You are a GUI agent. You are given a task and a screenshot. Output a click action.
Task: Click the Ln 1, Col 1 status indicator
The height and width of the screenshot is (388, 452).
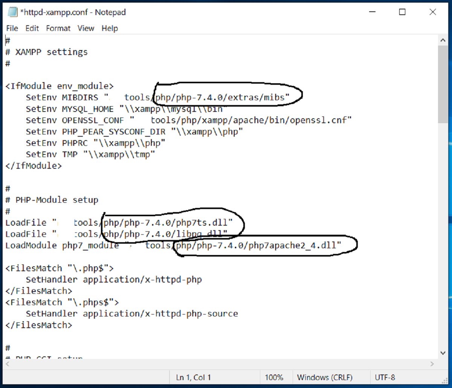[193, 377]
